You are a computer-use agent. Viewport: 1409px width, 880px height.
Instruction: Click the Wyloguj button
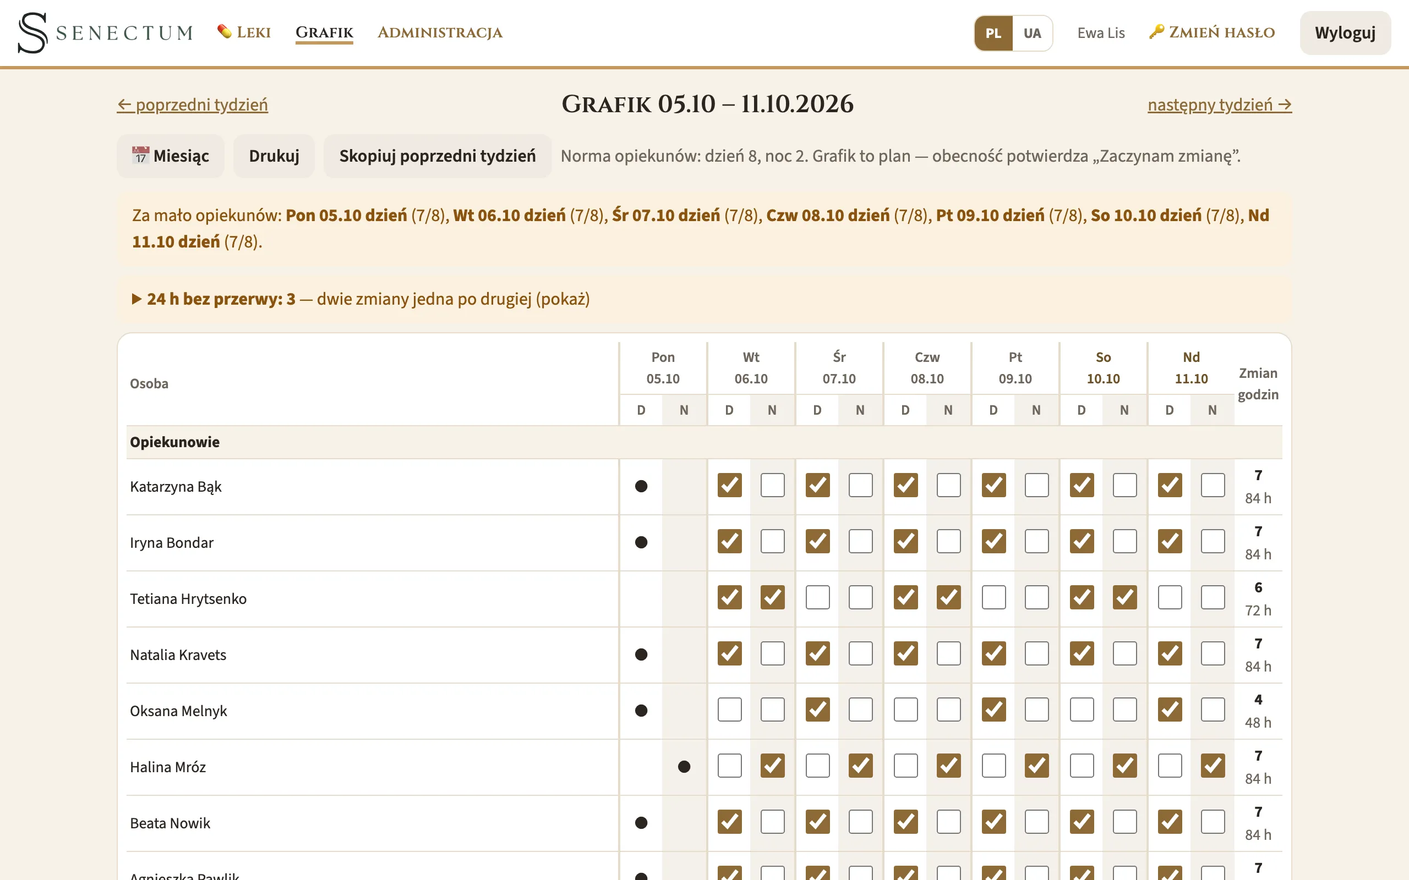click(x=1345, y=32)
